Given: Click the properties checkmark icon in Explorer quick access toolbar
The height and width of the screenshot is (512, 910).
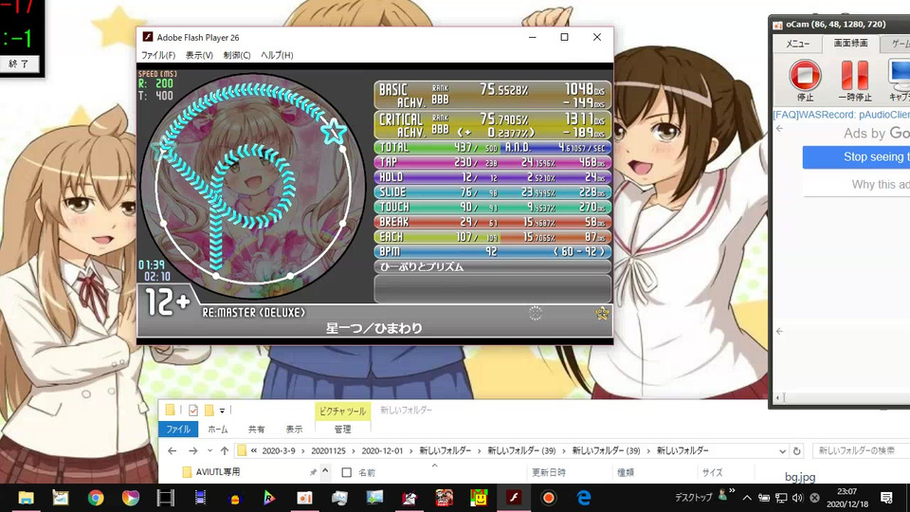Looking at the screenshot, I should coord(193,411).
